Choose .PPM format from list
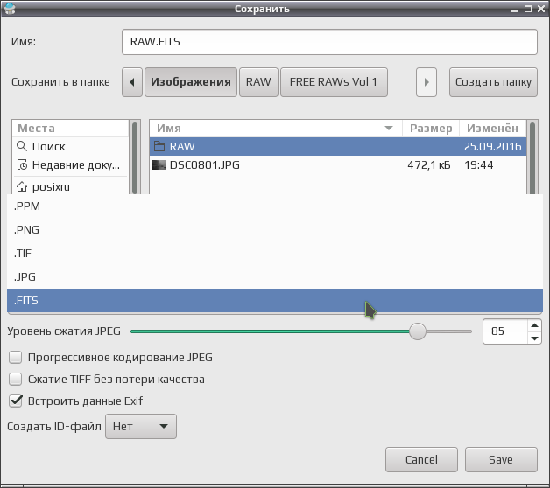Image resolution: width=550 pixels, height=488 pixels. [x=275, y=206]
